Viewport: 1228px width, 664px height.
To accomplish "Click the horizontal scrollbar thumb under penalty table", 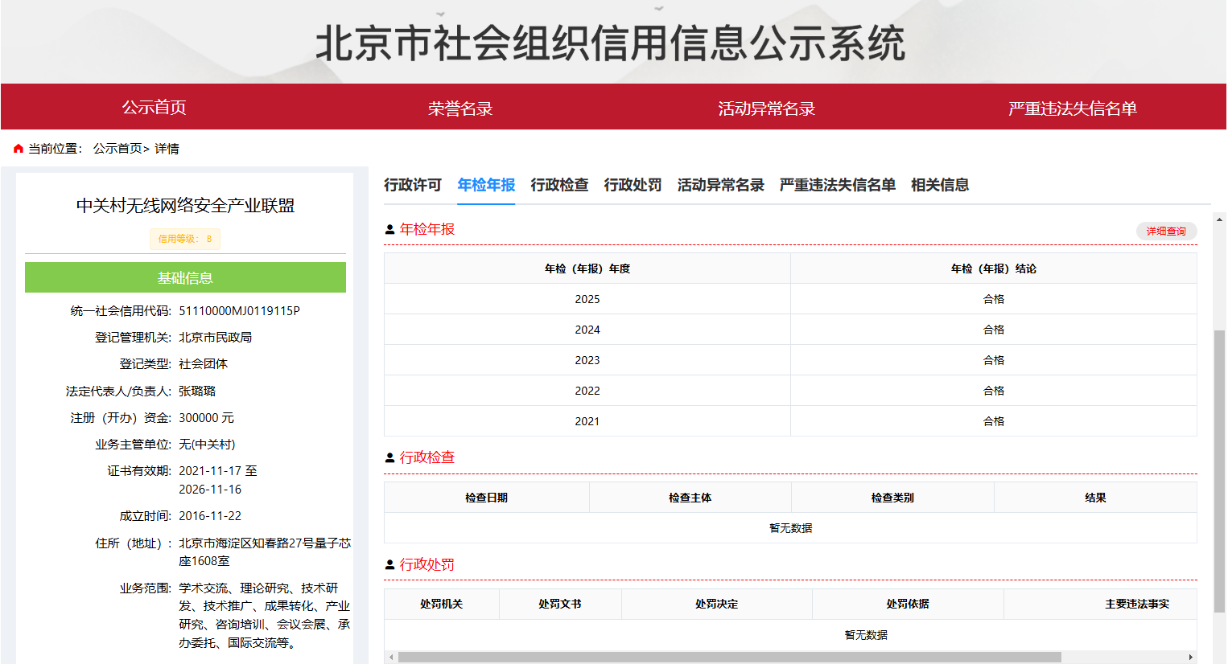I will [730, 658].
